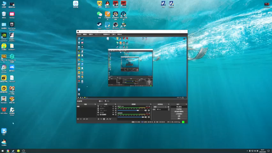The width and height of the screenshot is (272, 153).
Task: Open the Tools menu in OBS
Action: click(114, 34)
